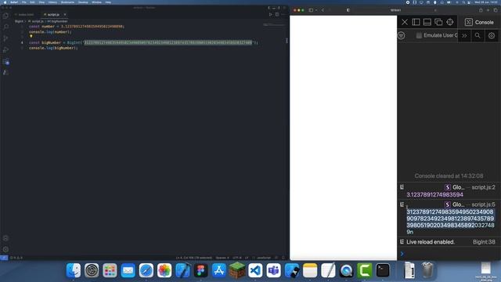Click the BigInt folder breadcrumb
The image size is (501, 282).
[x=19, y=21]
